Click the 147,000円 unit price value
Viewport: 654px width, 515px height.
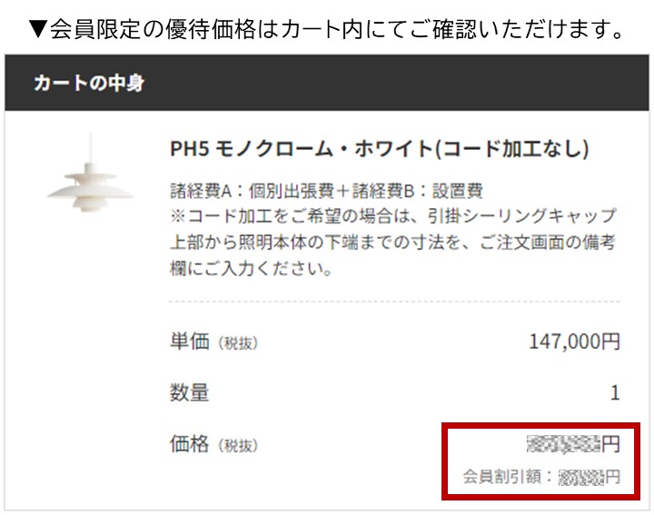(x=574, y=342)
